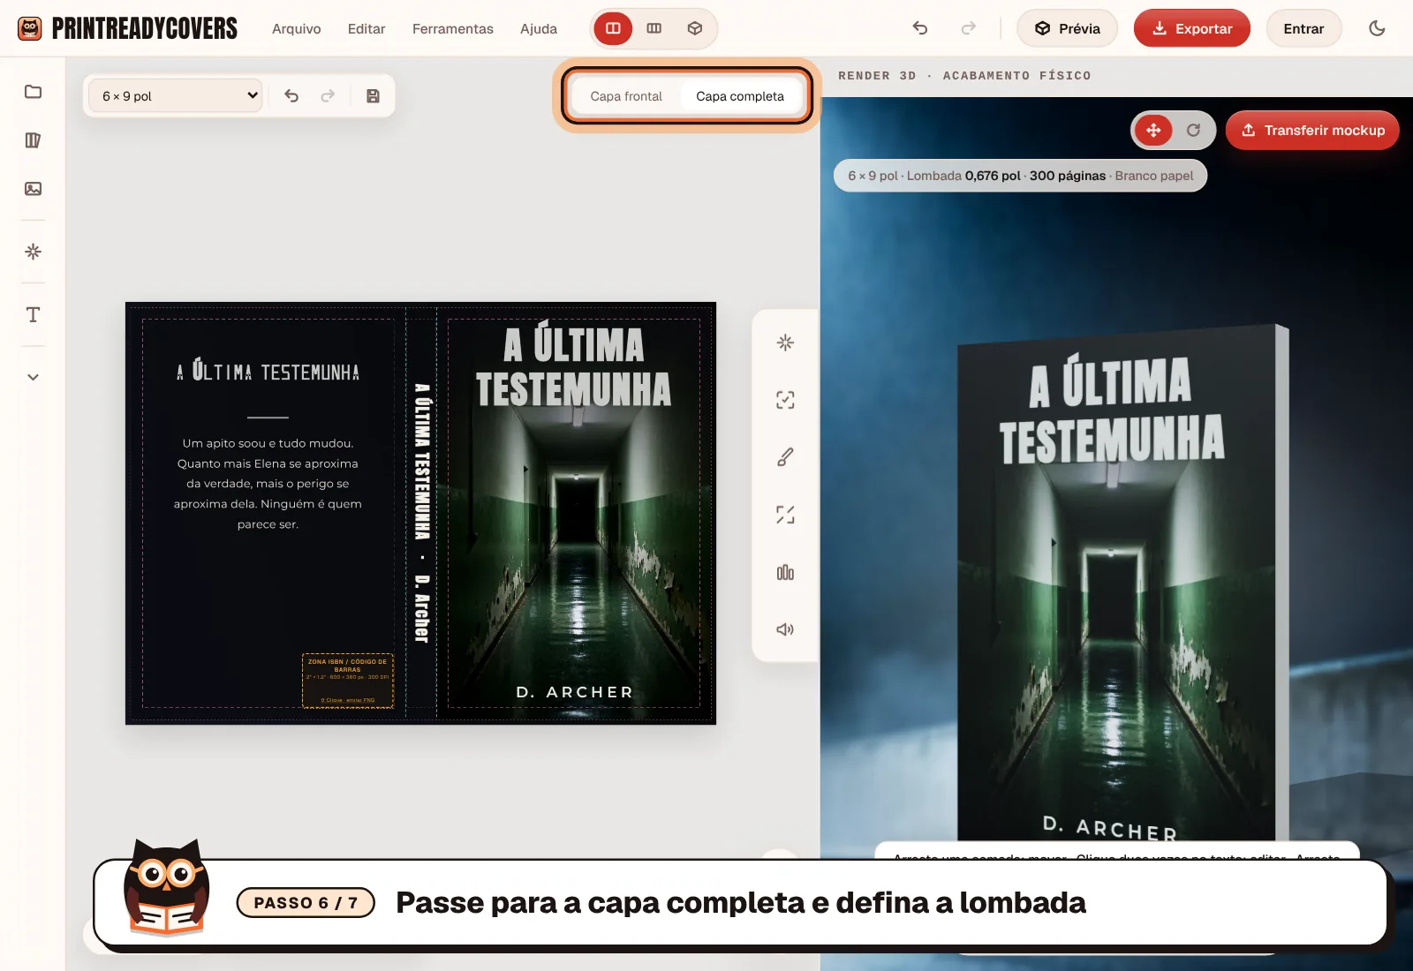Viewport: 1413px width, 971px height.
Task: Select the three-column layout toggle
Action: pyautogui.click(x=654, y=28)
